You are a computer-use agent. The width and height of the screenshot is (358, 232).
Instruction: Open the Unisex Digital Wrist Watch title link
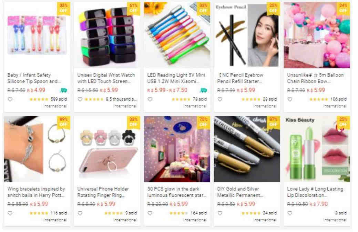point(106,78)
